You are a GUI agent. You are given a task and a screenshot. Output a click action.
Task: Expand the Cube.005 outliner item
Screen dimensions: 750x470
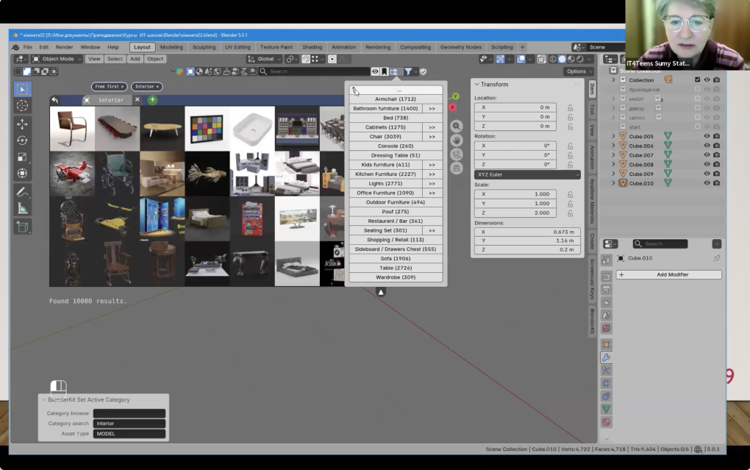point(614,136)
